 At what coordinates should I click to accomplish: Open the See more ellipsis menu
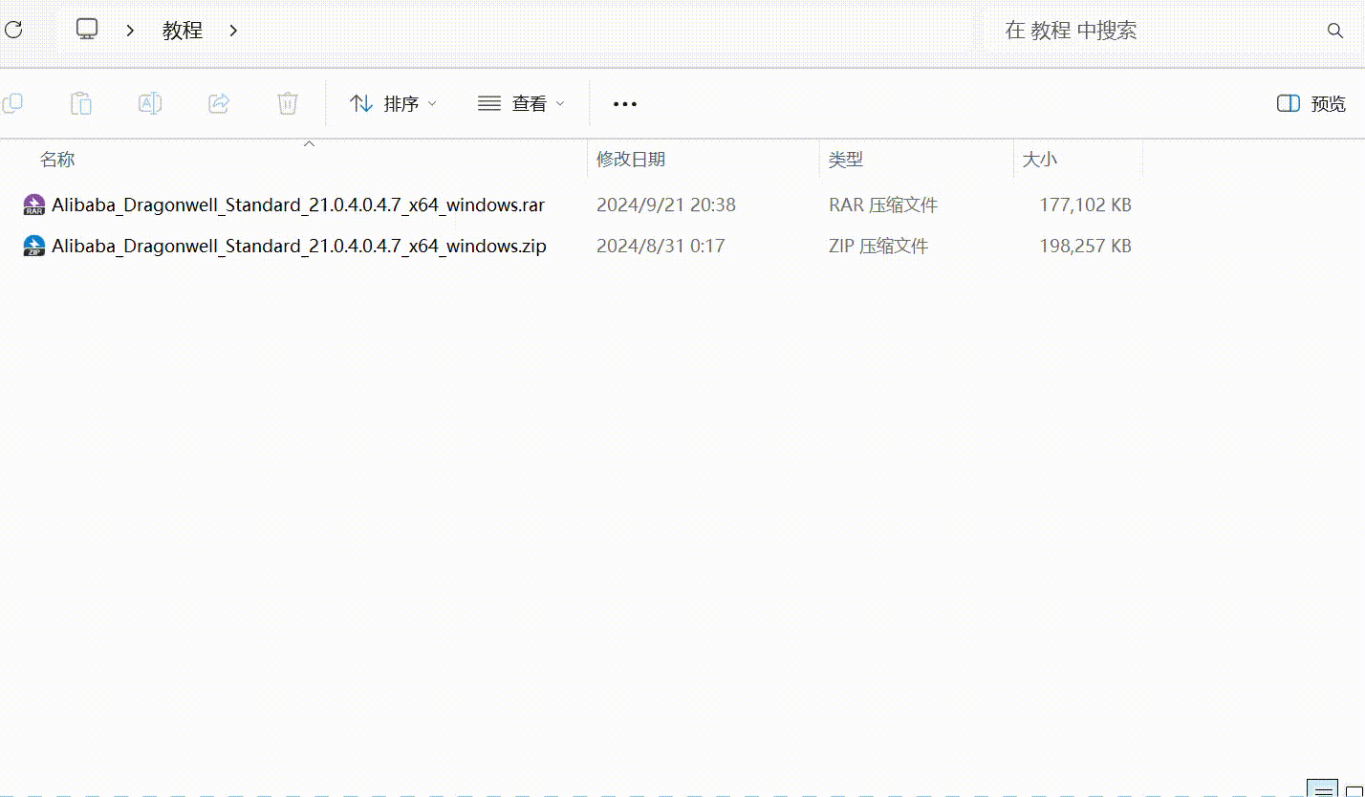pyautogui.click(x=624, y=103)
